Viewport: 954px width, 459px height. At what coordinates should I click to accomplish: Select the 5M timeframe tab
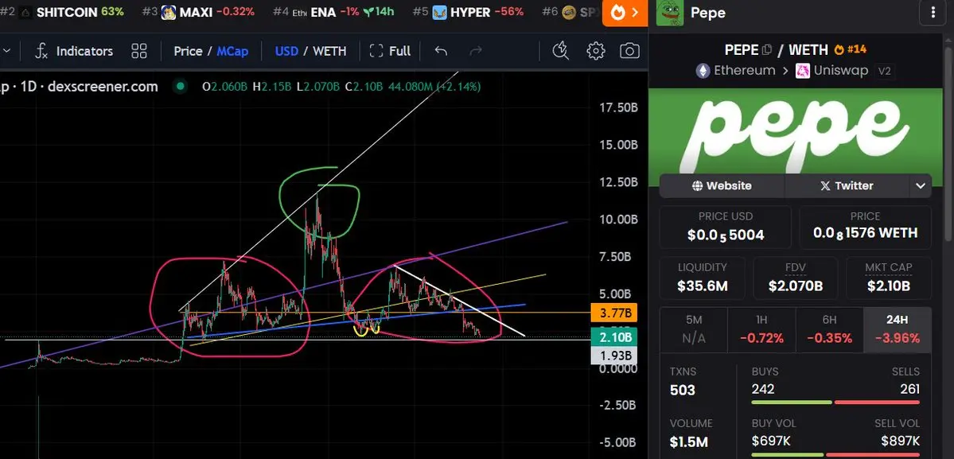click(694, 330)
